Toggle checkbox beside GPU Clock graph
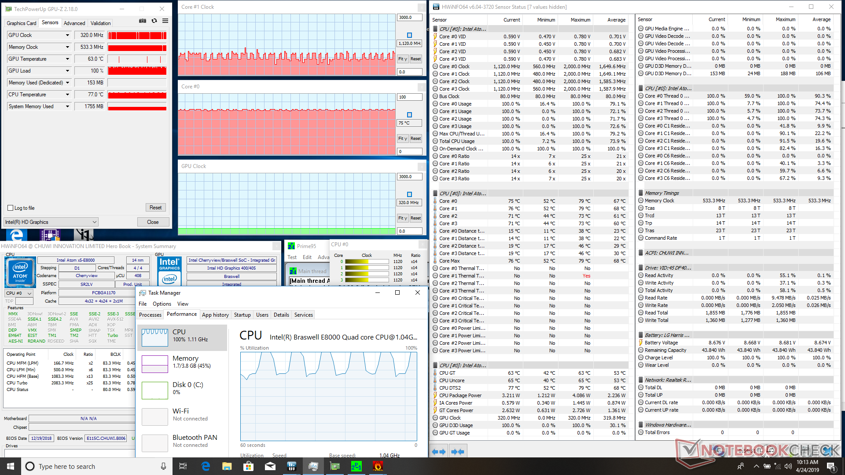The image size is (845, 475). (x=409, y=194)
